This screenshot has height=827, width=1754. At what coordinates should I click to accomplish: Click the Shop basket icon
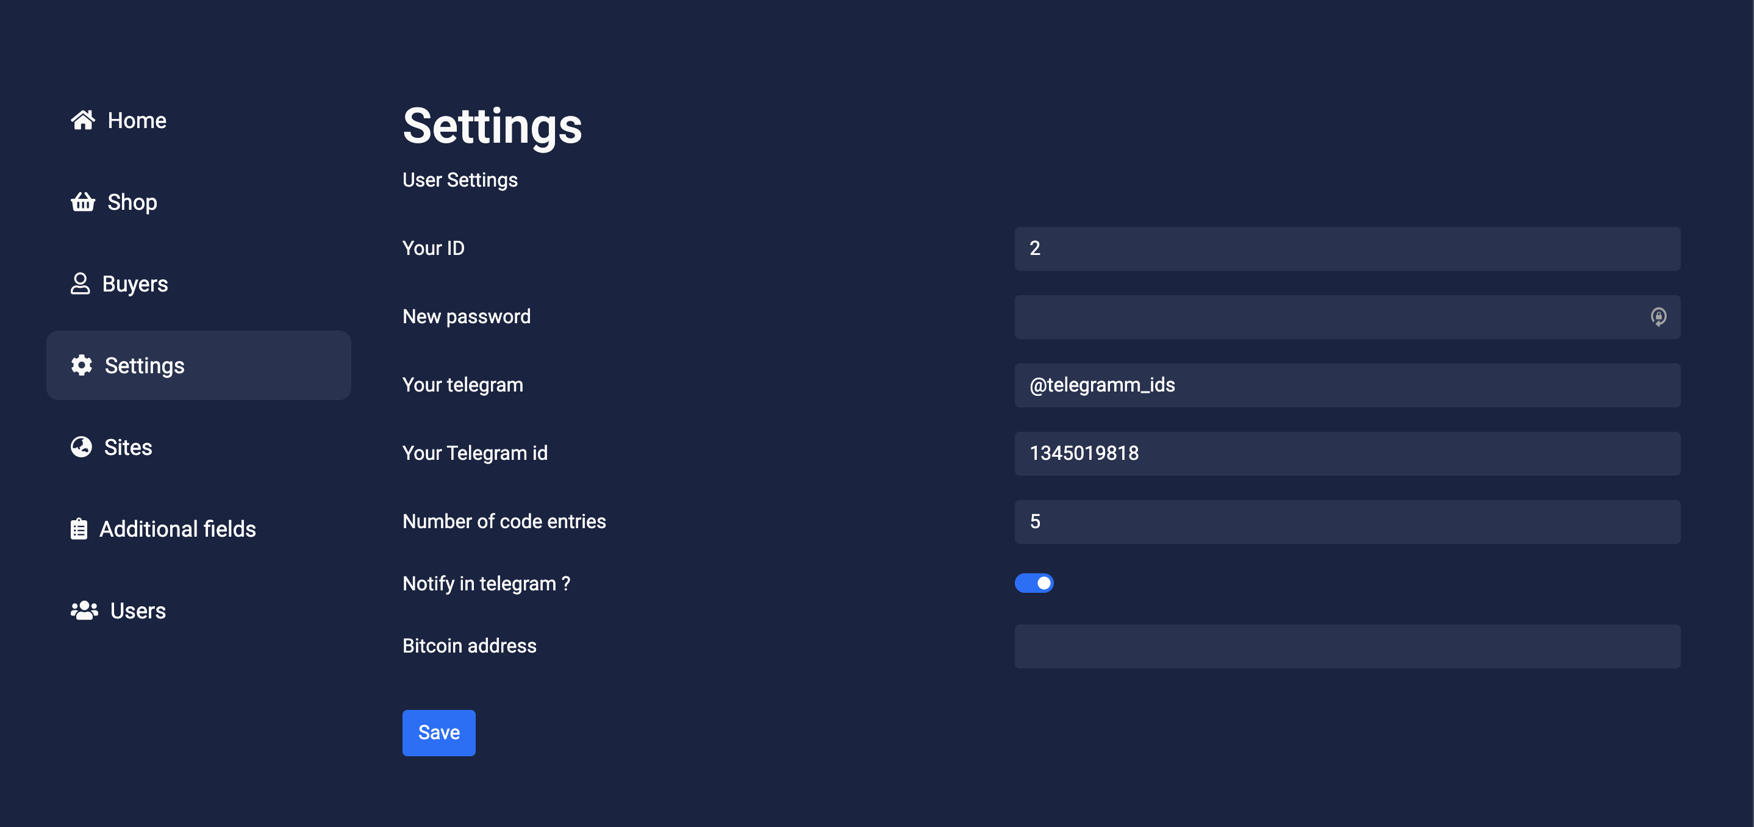click(83, 202)
